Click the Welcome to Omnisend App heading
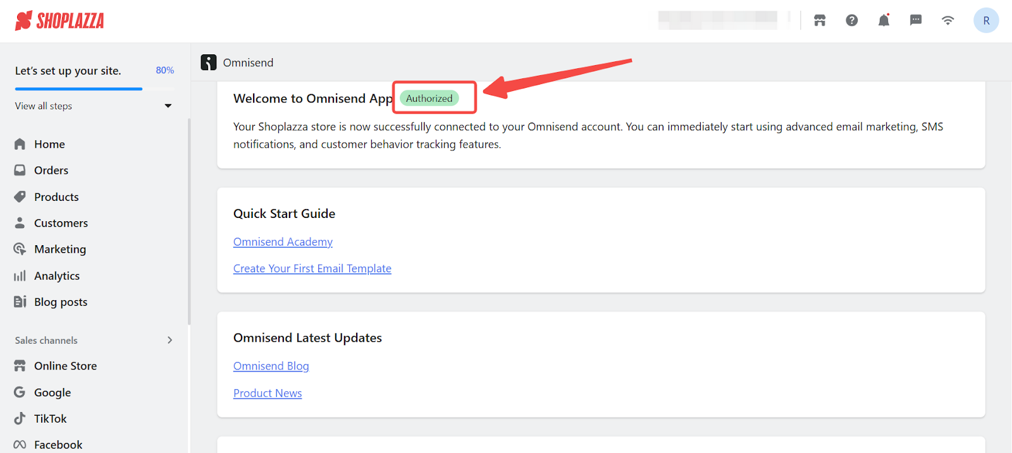 pos(313,99)
